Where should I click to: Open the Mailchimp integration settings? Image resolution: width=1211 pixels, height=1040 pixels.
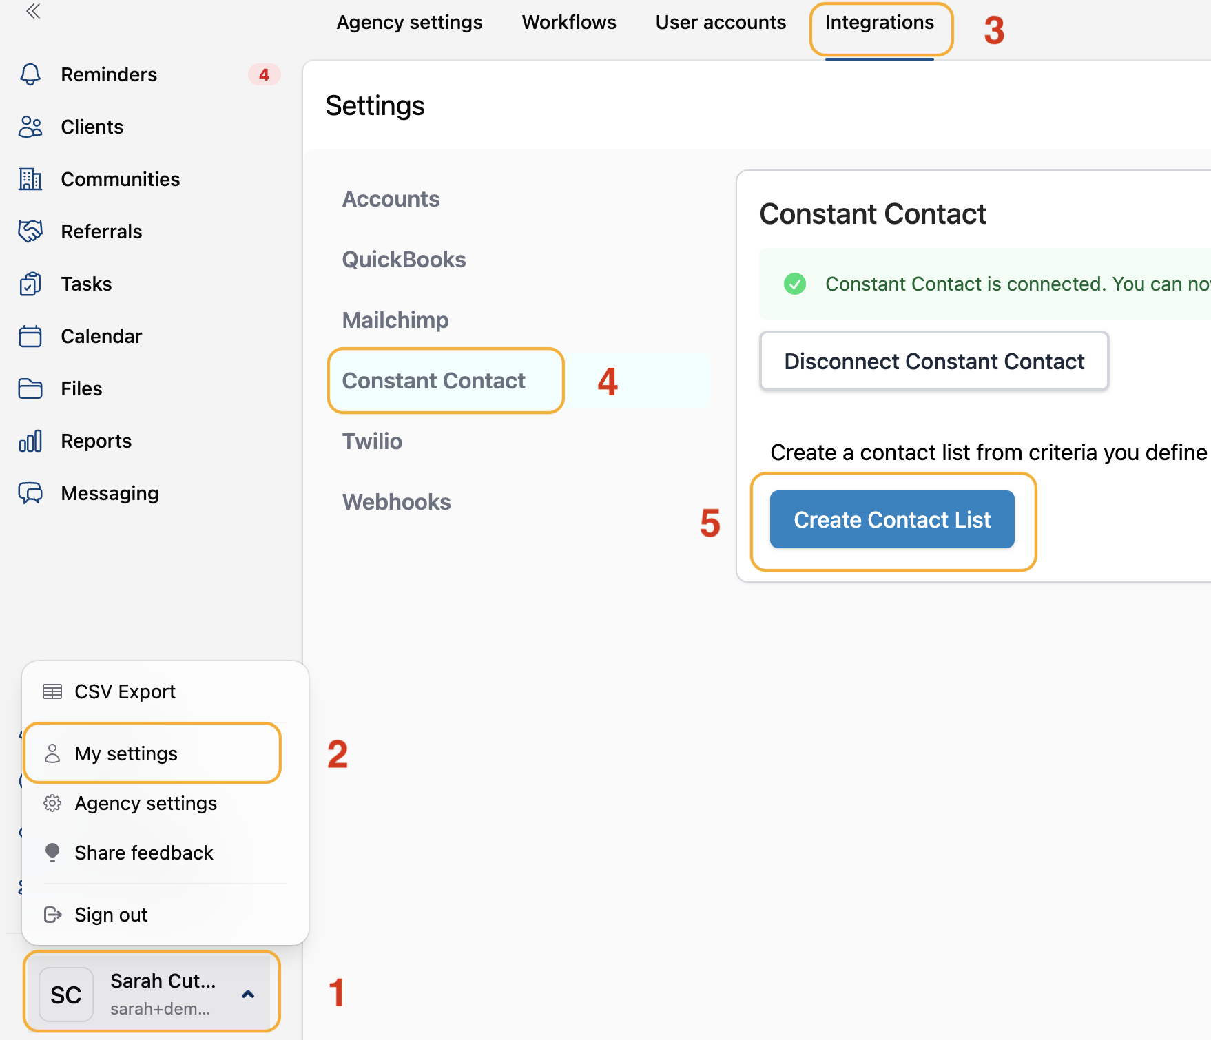395,320
